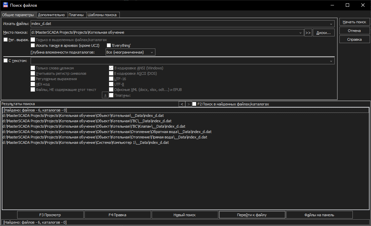Click the '>' next results button
Image resolution: width=371 pixels, height=226 pixels.
point(188,104)
